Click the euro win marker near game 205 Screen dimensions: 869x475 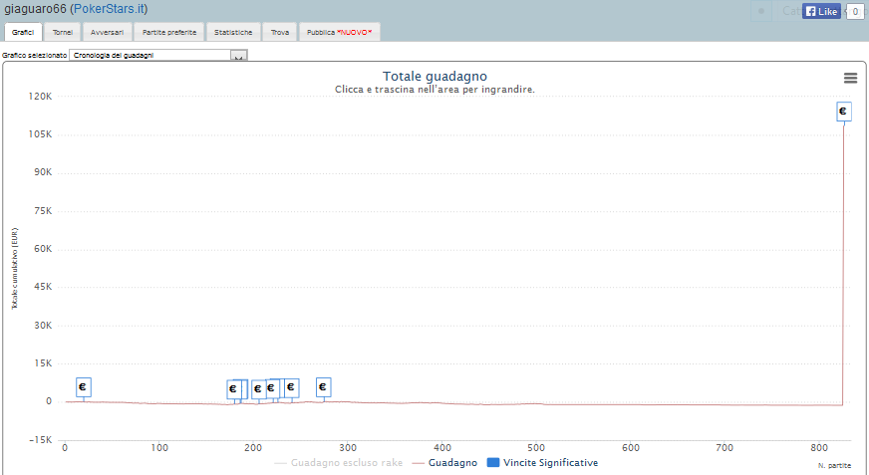[258, 389]
